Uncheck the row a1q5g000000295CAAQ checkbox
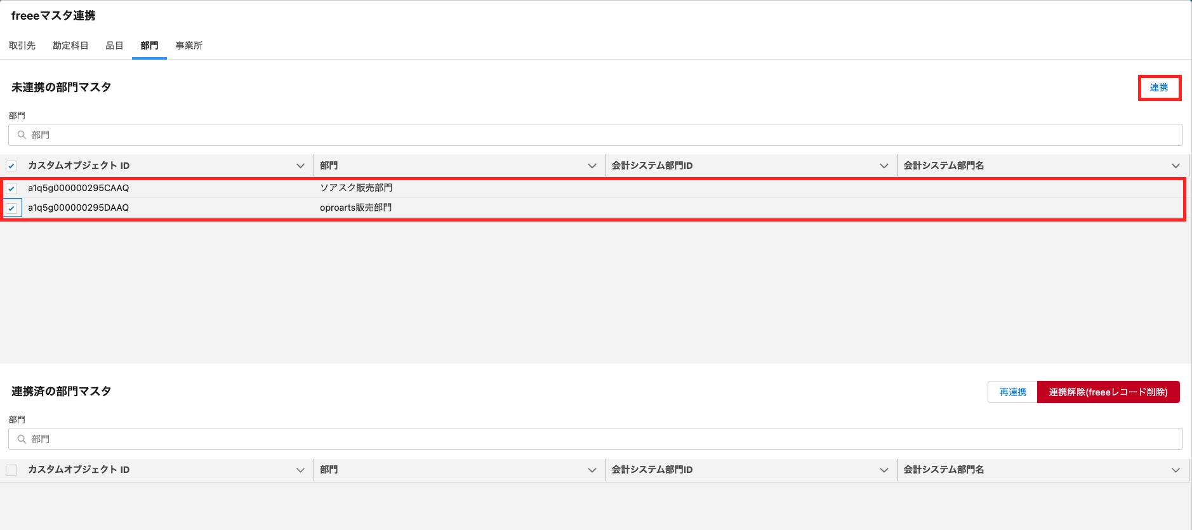1192x530 pixels. pyautogui.click(x=11, y=189)
